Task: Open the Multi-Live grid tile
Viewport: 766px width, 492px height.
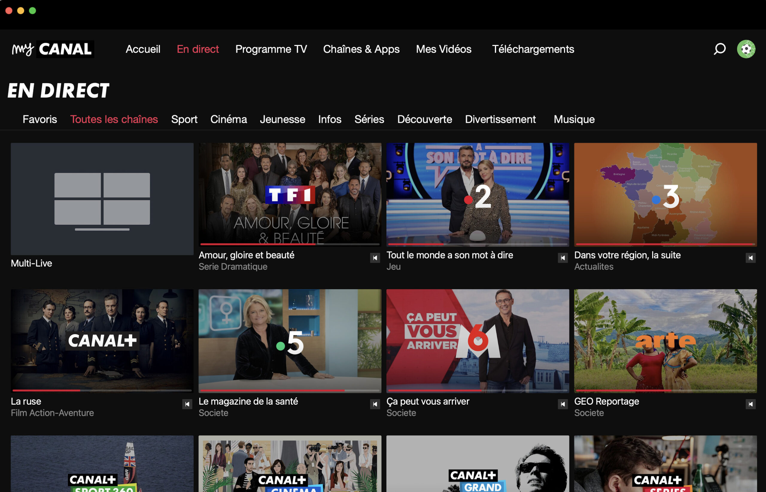Action: pos(102,199)
